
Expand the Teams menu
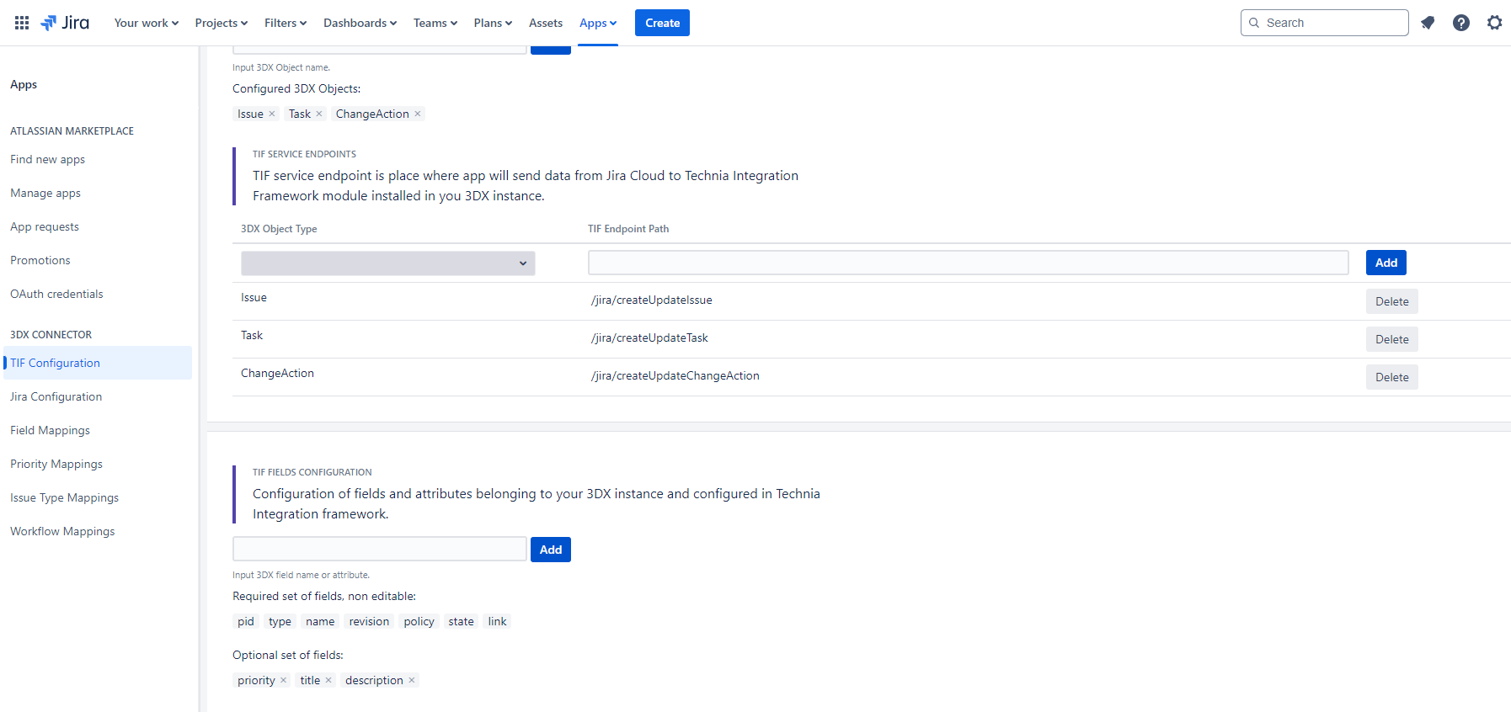pos(435,23)
